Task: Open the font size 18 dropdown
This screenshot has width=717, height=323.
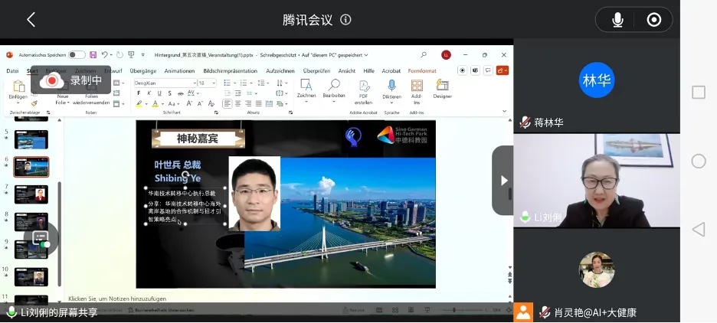Action: pyautogui.click(x=214, y=83)
